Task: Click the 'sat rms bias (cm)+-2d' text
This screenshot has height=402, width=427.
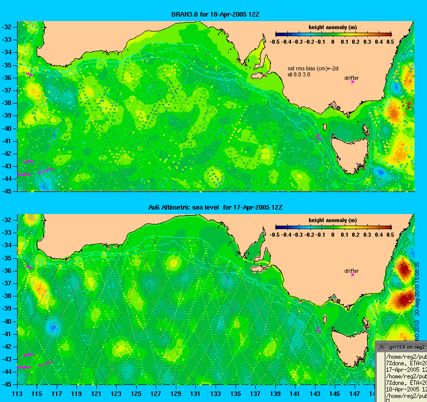Action: (313, 69)
